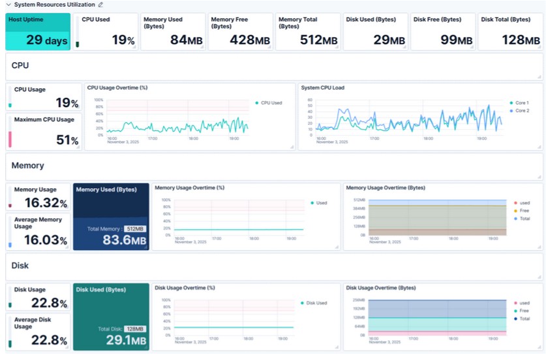Click the CPU Used legend dot

[257, 103]
